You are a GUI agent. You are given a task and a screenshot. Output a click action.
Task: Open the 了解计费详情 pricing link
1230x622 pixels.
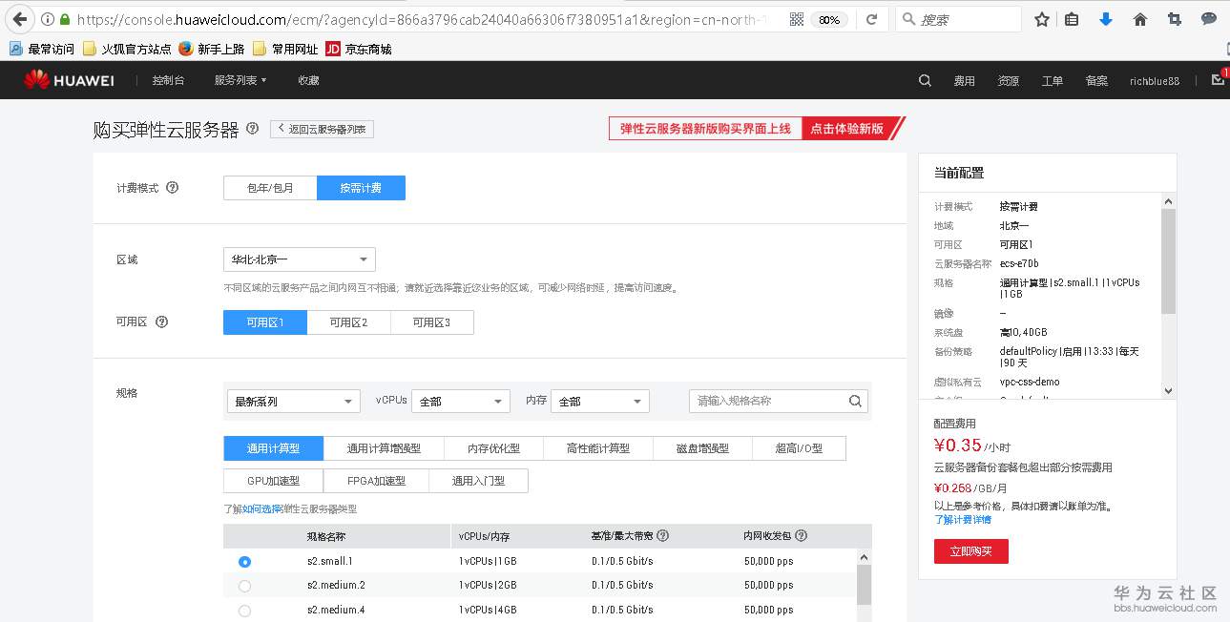(x=963, y=519)
